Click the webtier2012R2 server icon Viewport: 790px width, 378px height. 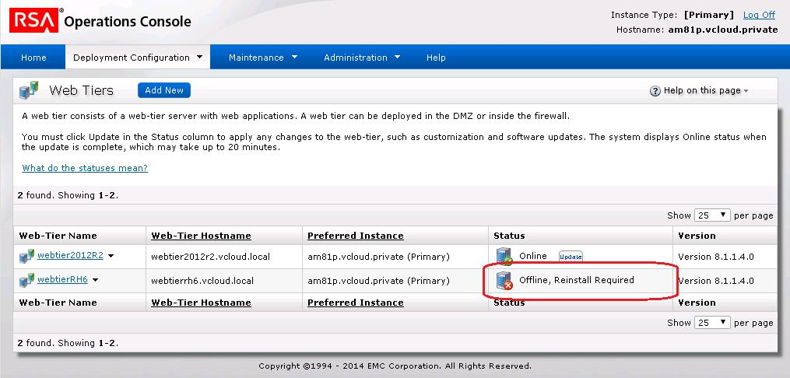(27, 256)
